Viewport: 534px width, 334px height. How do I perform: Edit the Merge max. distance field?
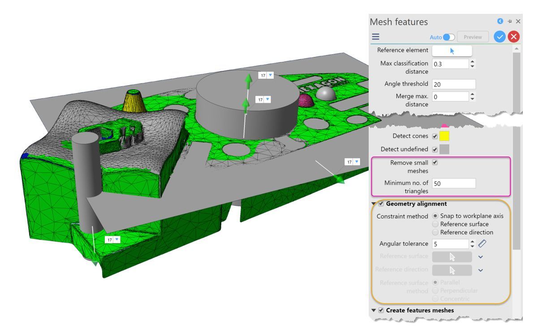(x=450, y=97)
